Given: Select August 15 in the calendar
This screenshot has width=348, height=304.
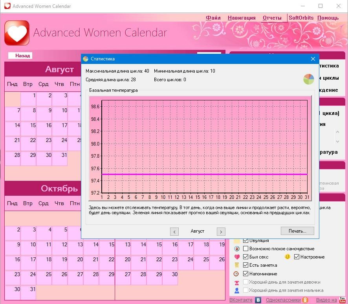Looking at the screenshot, I should [x=28, y=129].
